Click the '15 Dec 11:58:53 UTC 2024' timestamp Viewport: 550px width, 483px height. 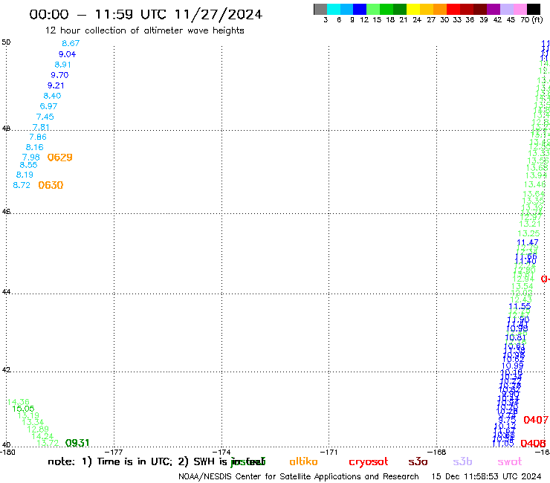pos(486,476)
